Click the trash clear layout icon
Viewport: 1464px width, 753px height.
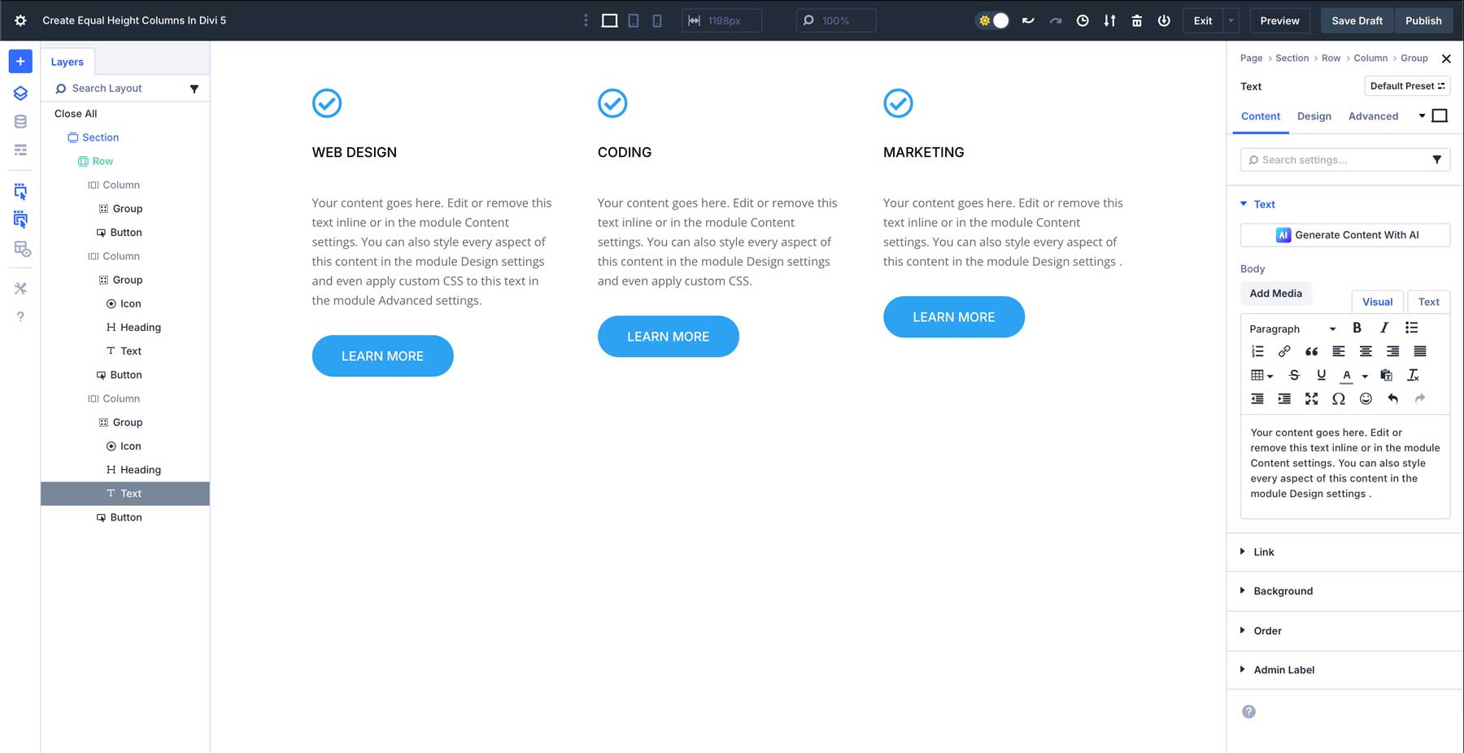click(x=1137, y=20)
